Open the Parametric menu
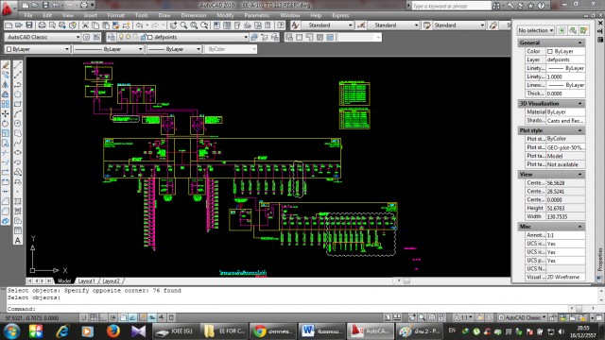Screen dimensions: 605x340 coord(257,15)
